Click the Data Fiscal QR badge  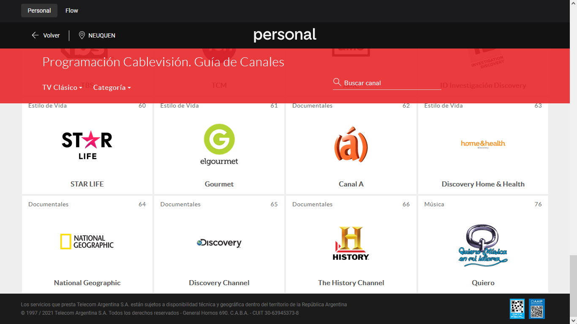pos(517,309)
